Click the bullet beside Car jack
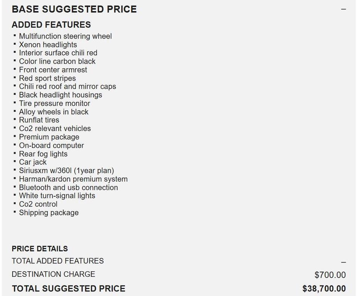358x296 pixels. pyautogui.click(x=15, y=162)
